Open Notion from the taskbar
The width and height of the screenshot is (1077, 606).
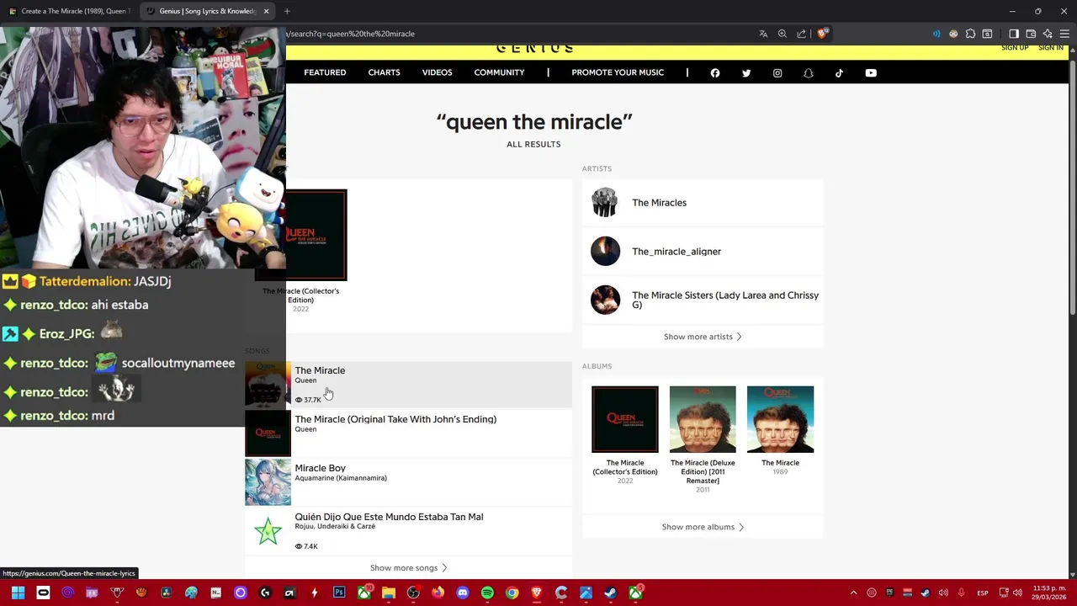pyautogui.click(x=215, y=593)
